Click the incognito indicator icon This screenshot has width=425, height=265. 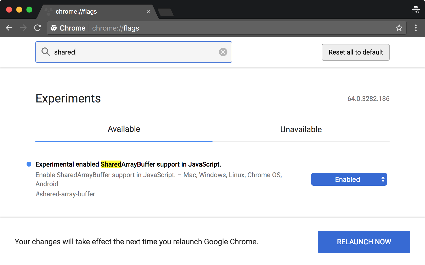point(416,10)
